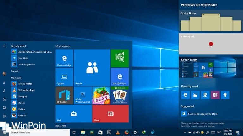Viewport: 243px width, 136px height.
Task: Open the Photos icon in Recently used
Action: [195, 95]
